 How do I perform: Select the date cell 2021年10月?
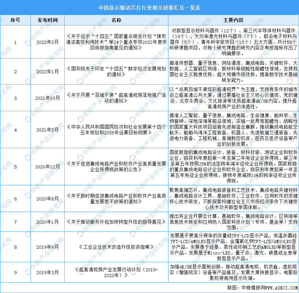[48, 98]
